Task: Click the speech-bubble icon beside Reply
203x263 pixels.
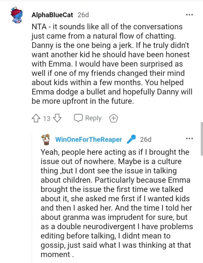Action: tap(78, 118)
